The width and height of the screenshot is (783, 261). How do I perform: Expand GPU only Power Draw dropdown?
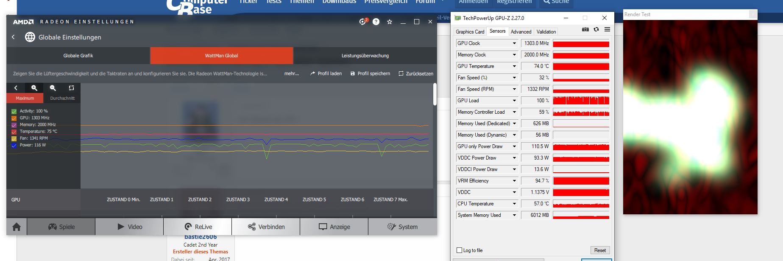click(x=514, y=146)
